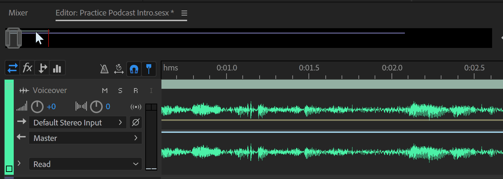Image resolution: width=503 pixels, height=179 pixels.
Task: Click the input arrow icon
Action: point(22,122)
